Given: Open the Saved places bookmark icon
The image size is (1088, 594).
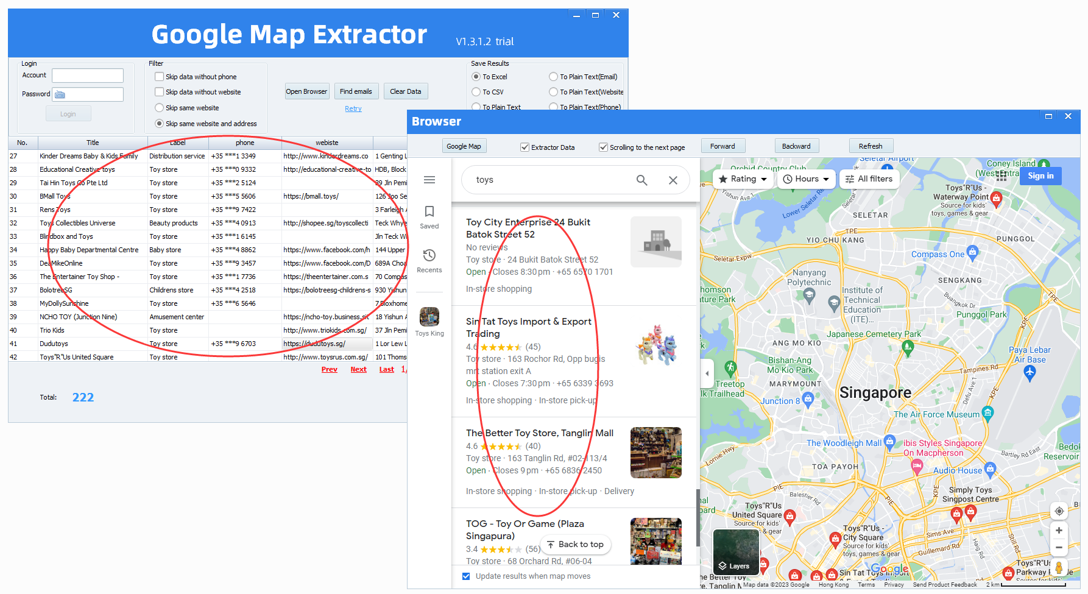Looking at the screenshot, I should [429, 211].
